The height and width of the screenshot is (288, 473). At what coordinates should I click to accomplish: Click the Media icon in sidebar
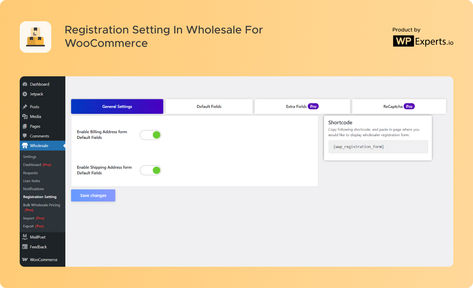pos(25,116)
